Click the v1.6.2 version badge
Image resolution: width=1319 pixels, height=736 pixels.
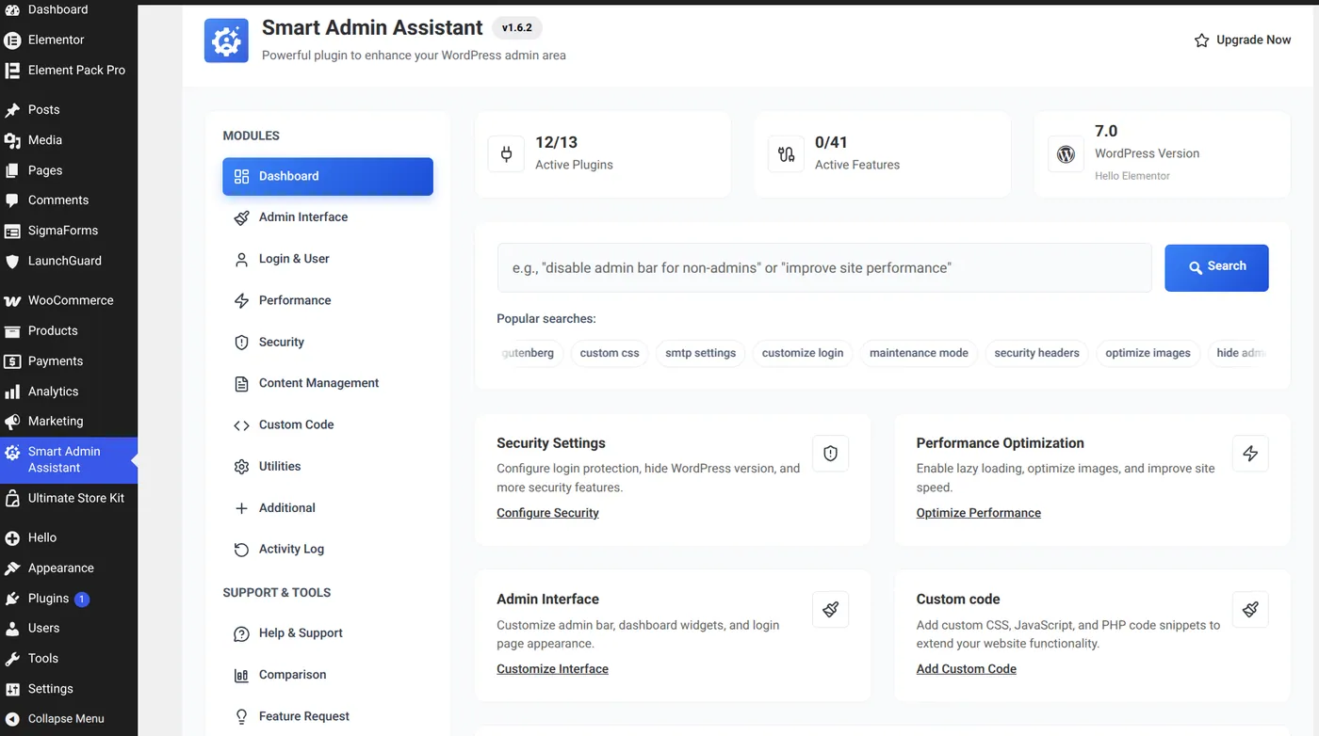(516, 28)
